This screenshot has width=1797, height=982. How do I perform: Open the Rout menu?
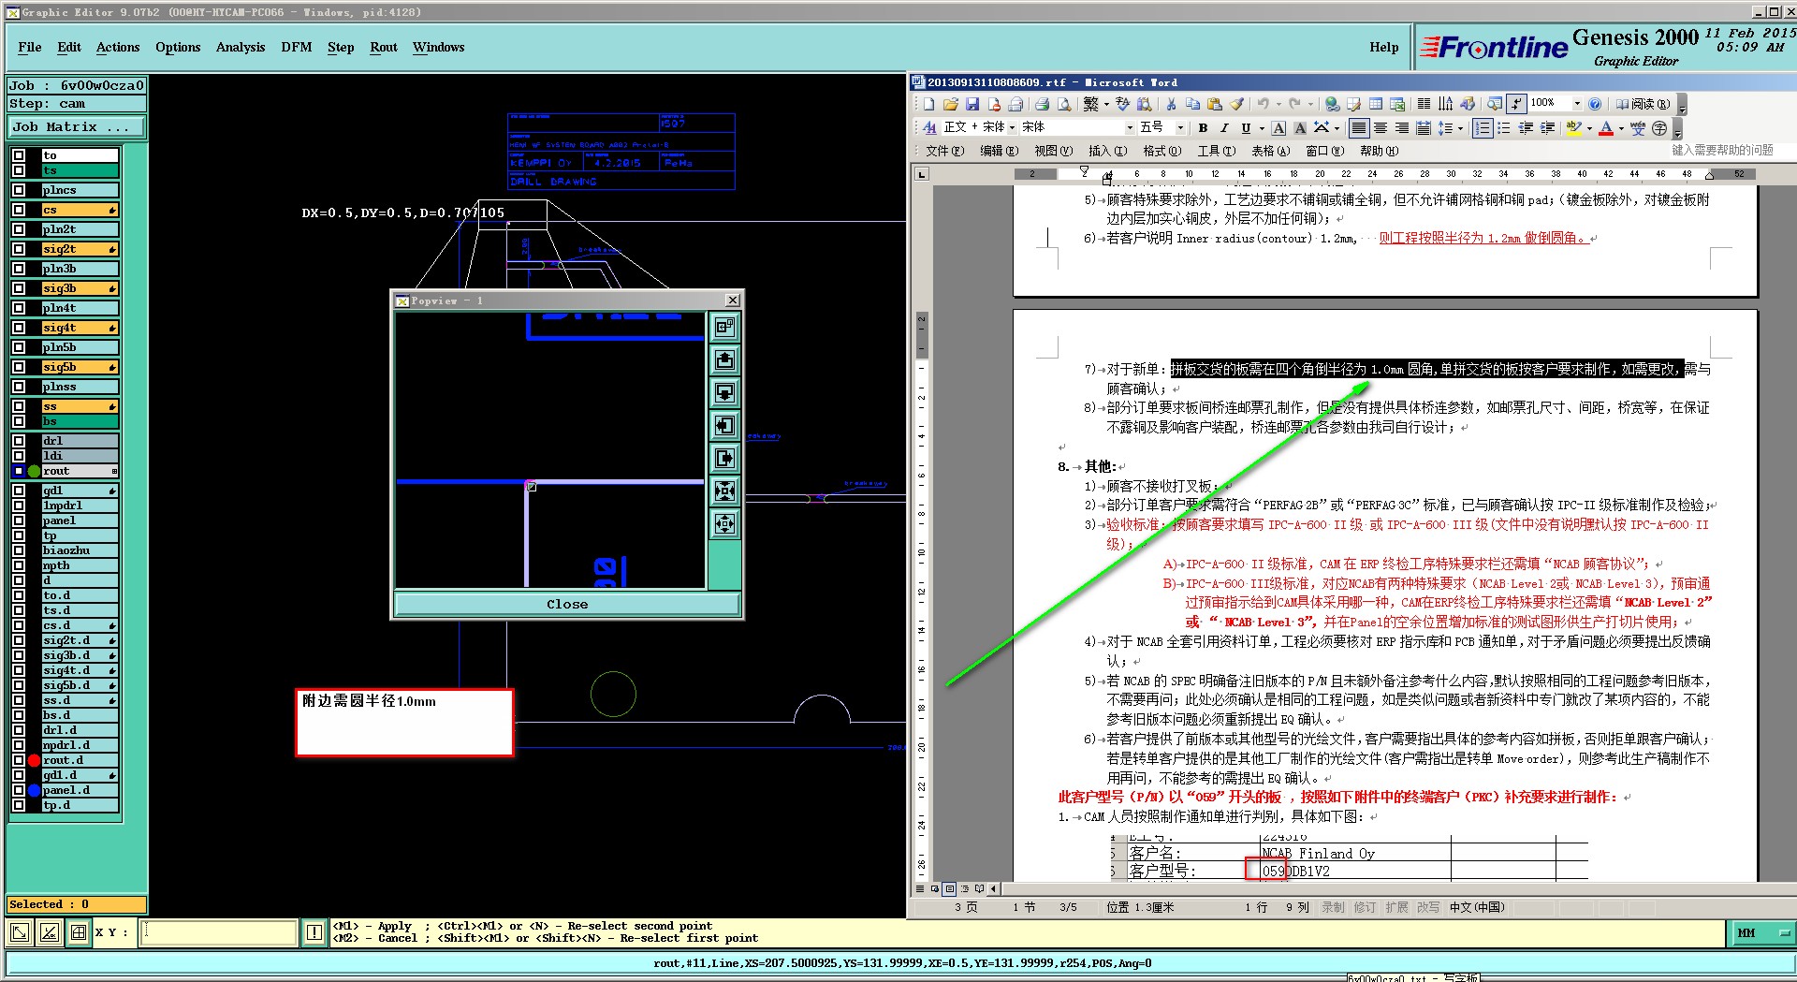coord(384,47)
